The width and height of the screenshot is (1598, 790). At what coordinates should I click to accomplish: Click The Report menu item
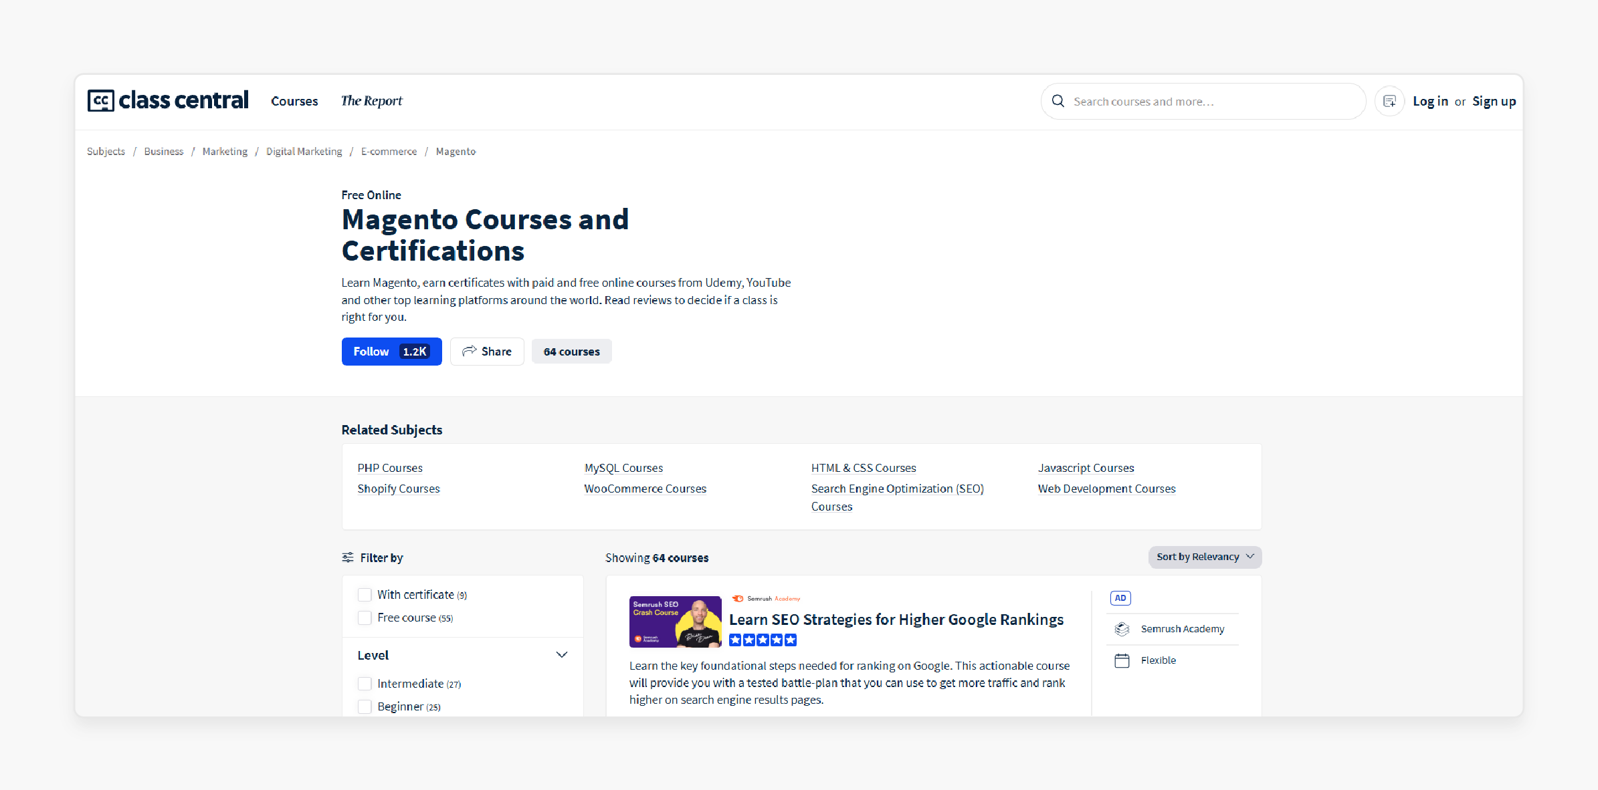(x=371, y=100)
